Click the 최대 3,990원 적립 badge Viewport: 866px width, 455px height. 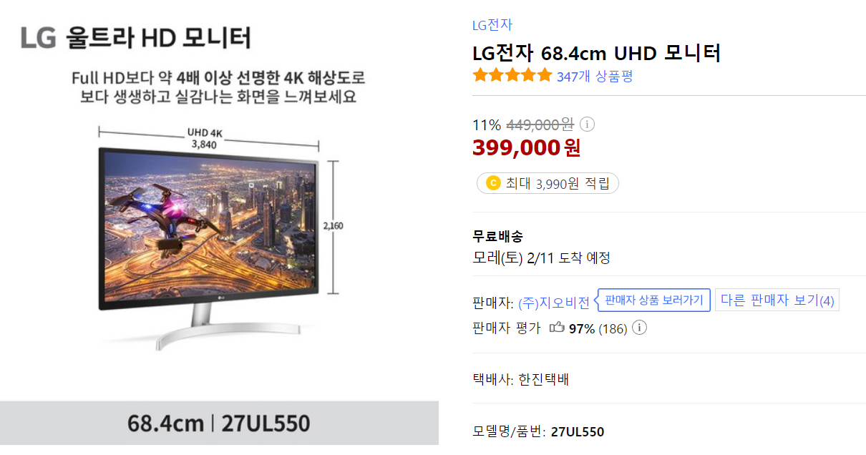(x=548, y=183)
